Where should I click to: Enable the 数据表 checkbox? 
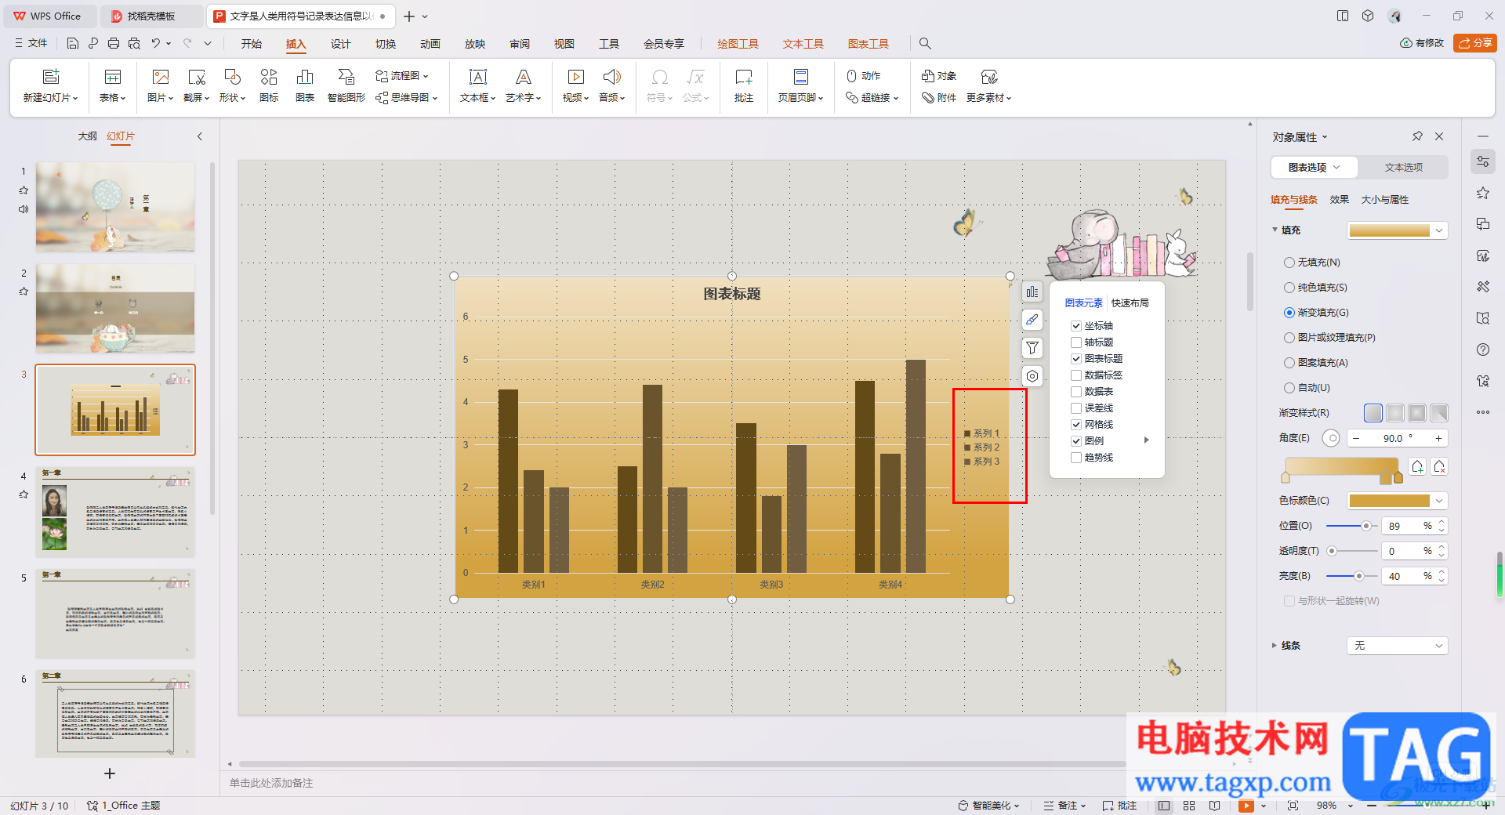pos(1076,392)
